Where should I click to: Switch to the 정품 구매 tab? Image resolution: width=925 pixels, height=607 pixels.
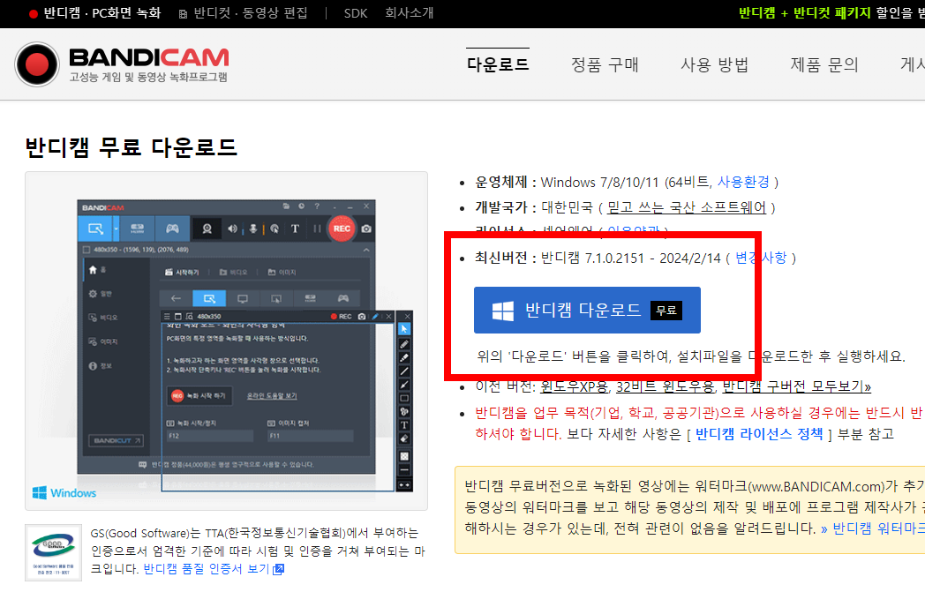point(605,64)
